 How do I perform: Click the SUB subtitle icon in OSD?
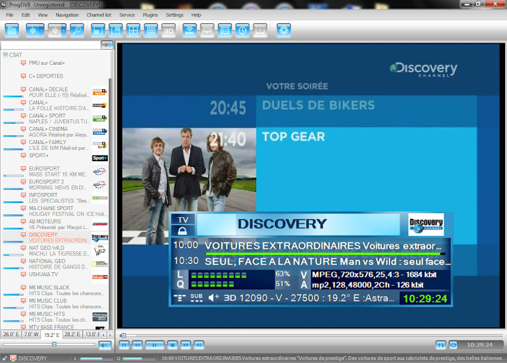click(196, 298)
